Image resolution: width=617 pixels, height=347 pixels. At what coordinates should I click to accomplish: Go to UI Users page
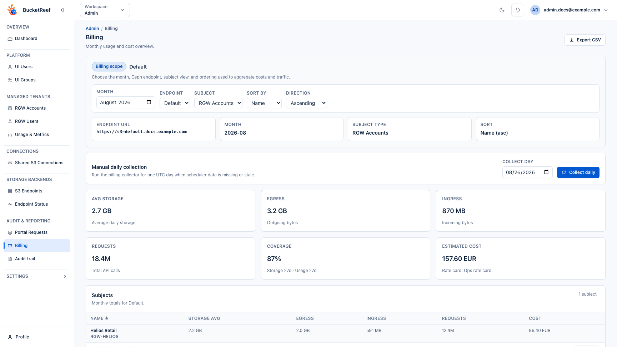pos(37,67)
